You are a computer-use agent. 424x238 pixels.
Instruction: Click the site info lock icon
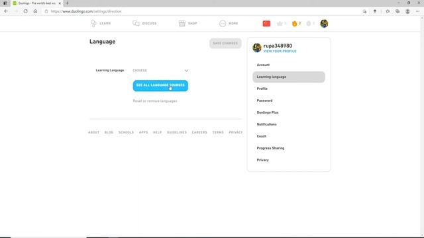coord(46,11)
